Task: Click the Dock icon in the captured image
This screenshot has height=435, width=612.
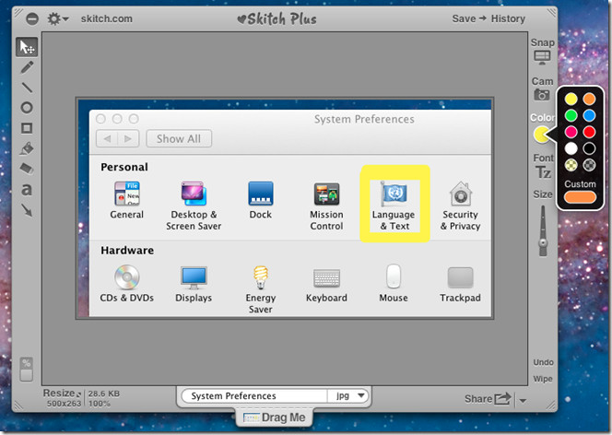Action: 260,194
